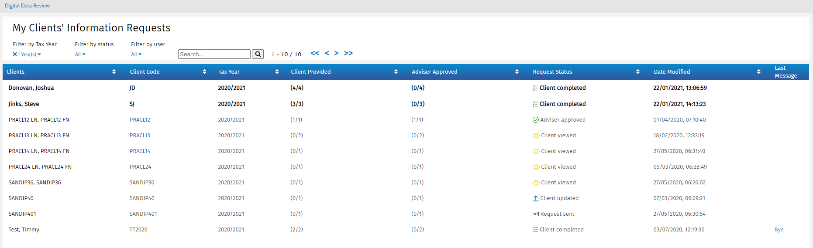Open client Donovan, Joshua
Viewport: 813px width, 248px height.
click(x=31, y=88)
